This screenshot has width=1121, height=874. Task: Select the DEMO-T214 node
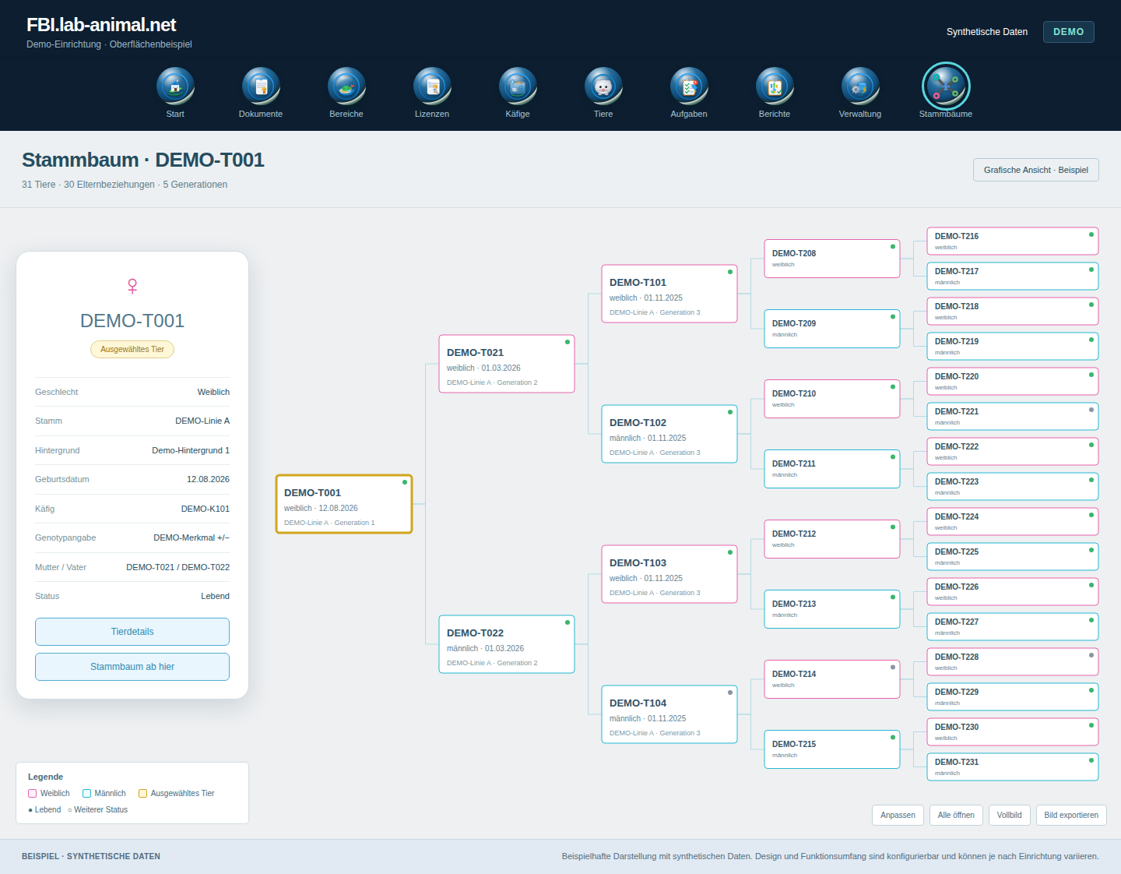[832, 679]
